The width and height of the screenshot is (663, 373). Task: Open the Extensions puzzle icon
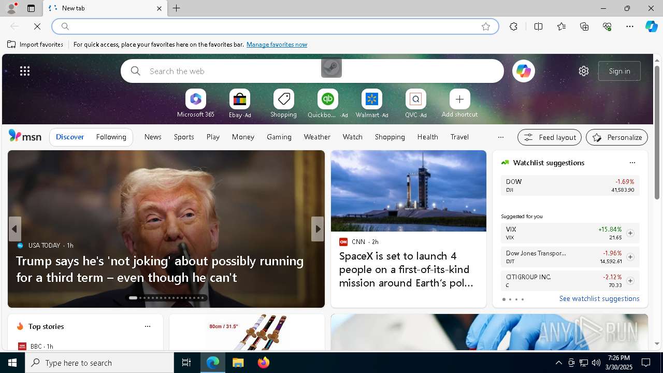(513, 26)
